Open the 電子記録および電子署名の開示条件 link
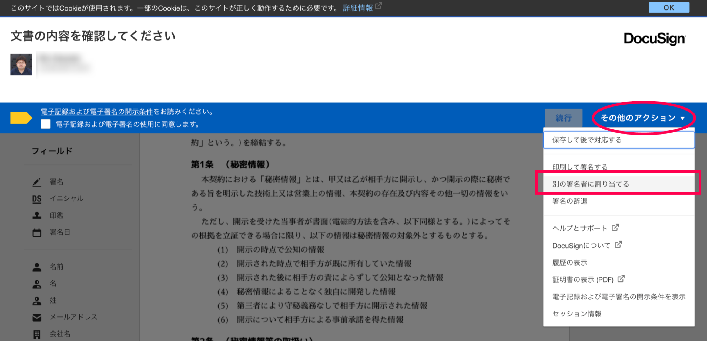707x341 pixels. (97, 112)
